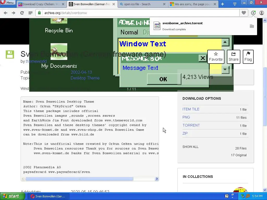Open the tab menu icon
The image size is (267, 200).
(x=235, y=4)
